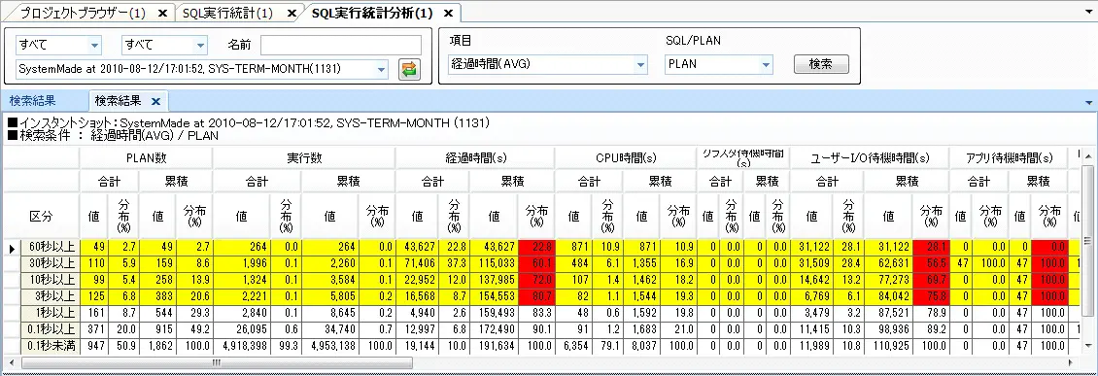Click the green refresh snapshot icon button
Screen dimensions: 1098x376
410,69
